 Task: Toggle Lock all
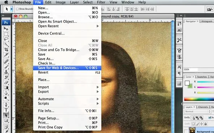click(x=206, y=124)
